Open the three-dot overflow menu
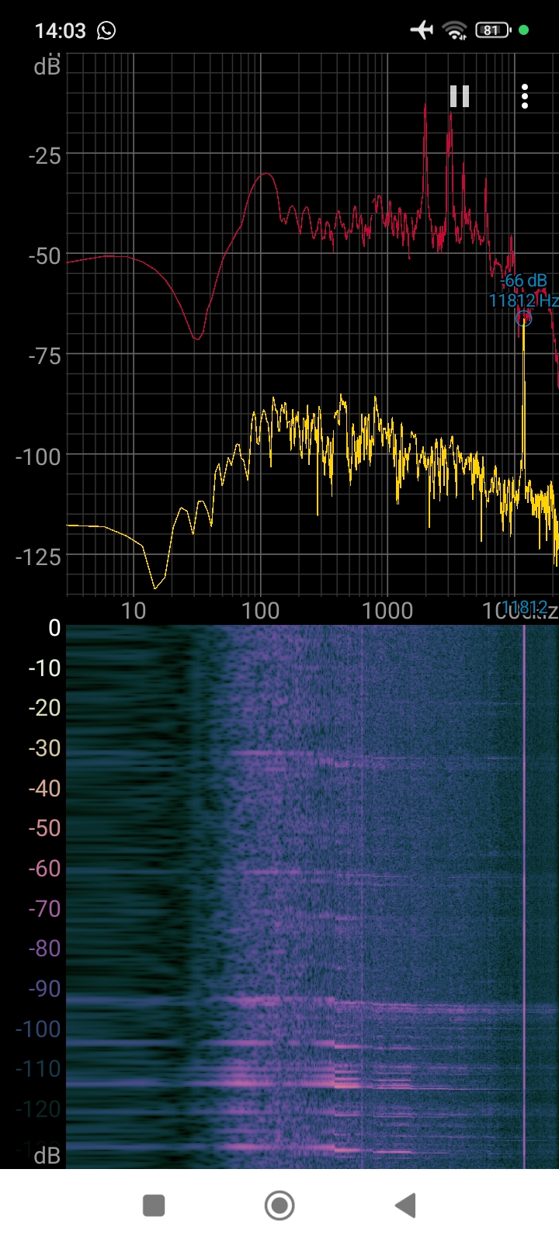Screen dimensions: 559x1242 pyautogui.click(x=526, y=96)
